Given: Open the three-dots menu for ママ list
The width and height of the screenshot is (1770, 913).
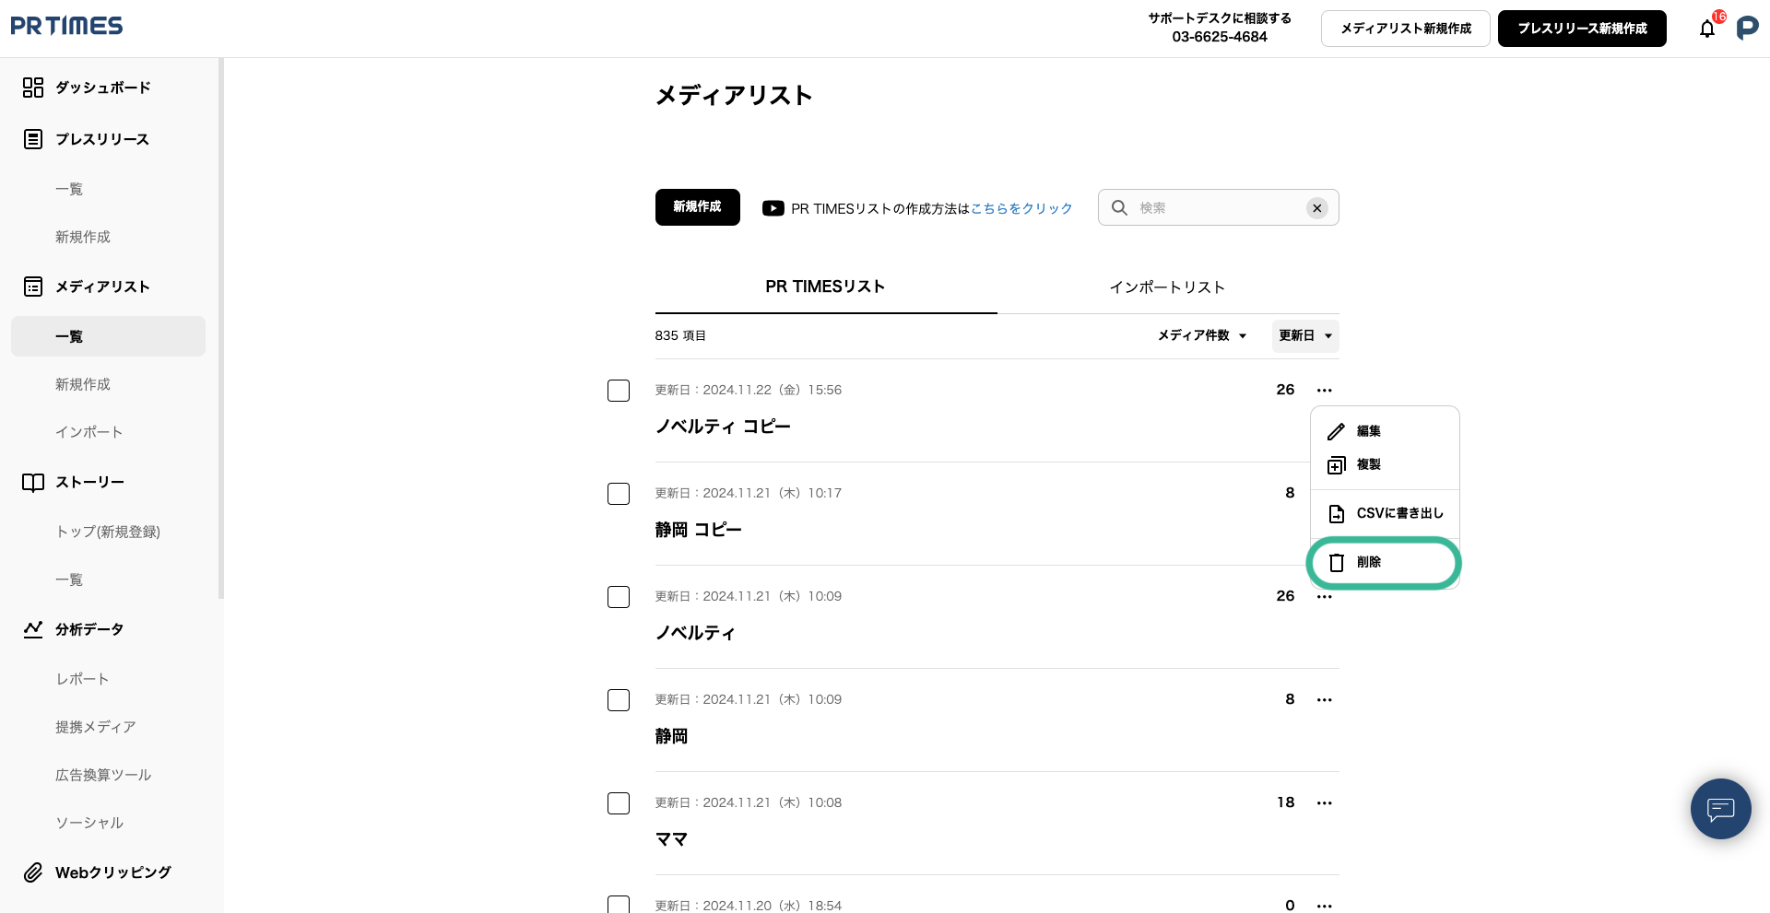Looking at the screenshot, I should pyautogui.click(x=1324, y=803).
